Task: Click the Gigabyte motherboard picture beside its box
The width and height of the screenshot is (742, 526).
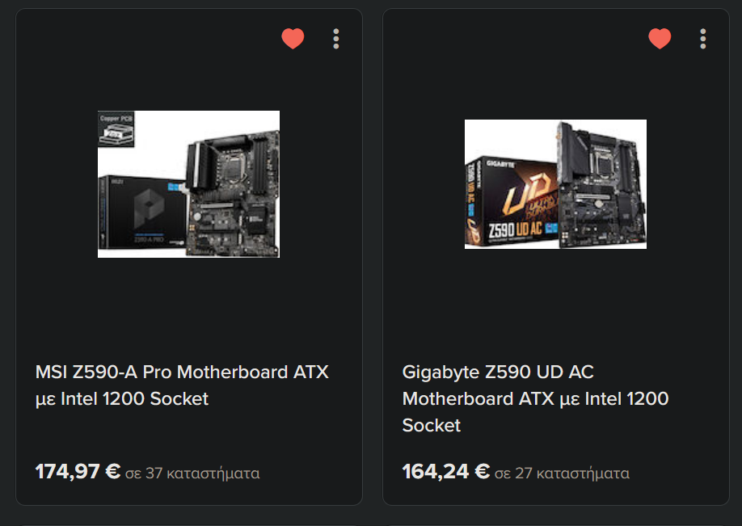Action: click(x=601, y=184)
